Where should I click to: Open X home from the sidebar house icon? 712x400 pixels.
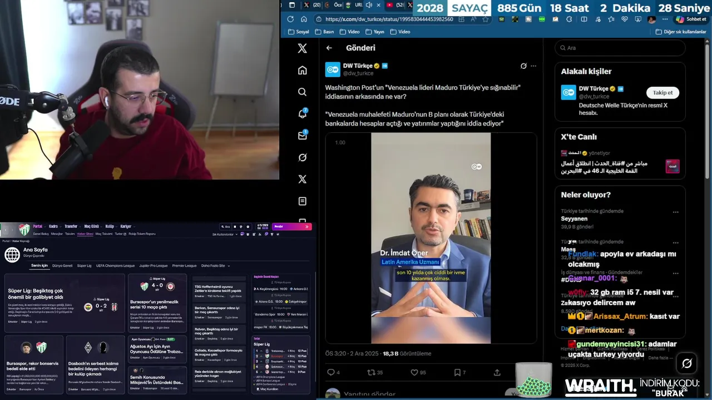point(302,70)
